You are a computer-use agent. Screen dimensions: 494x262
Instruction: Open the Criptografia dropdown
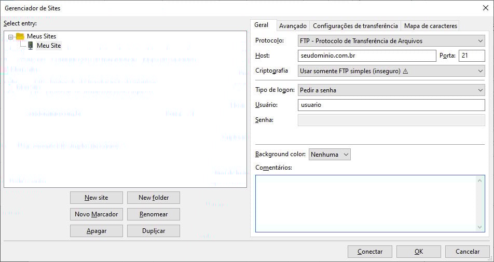[391, 71]
